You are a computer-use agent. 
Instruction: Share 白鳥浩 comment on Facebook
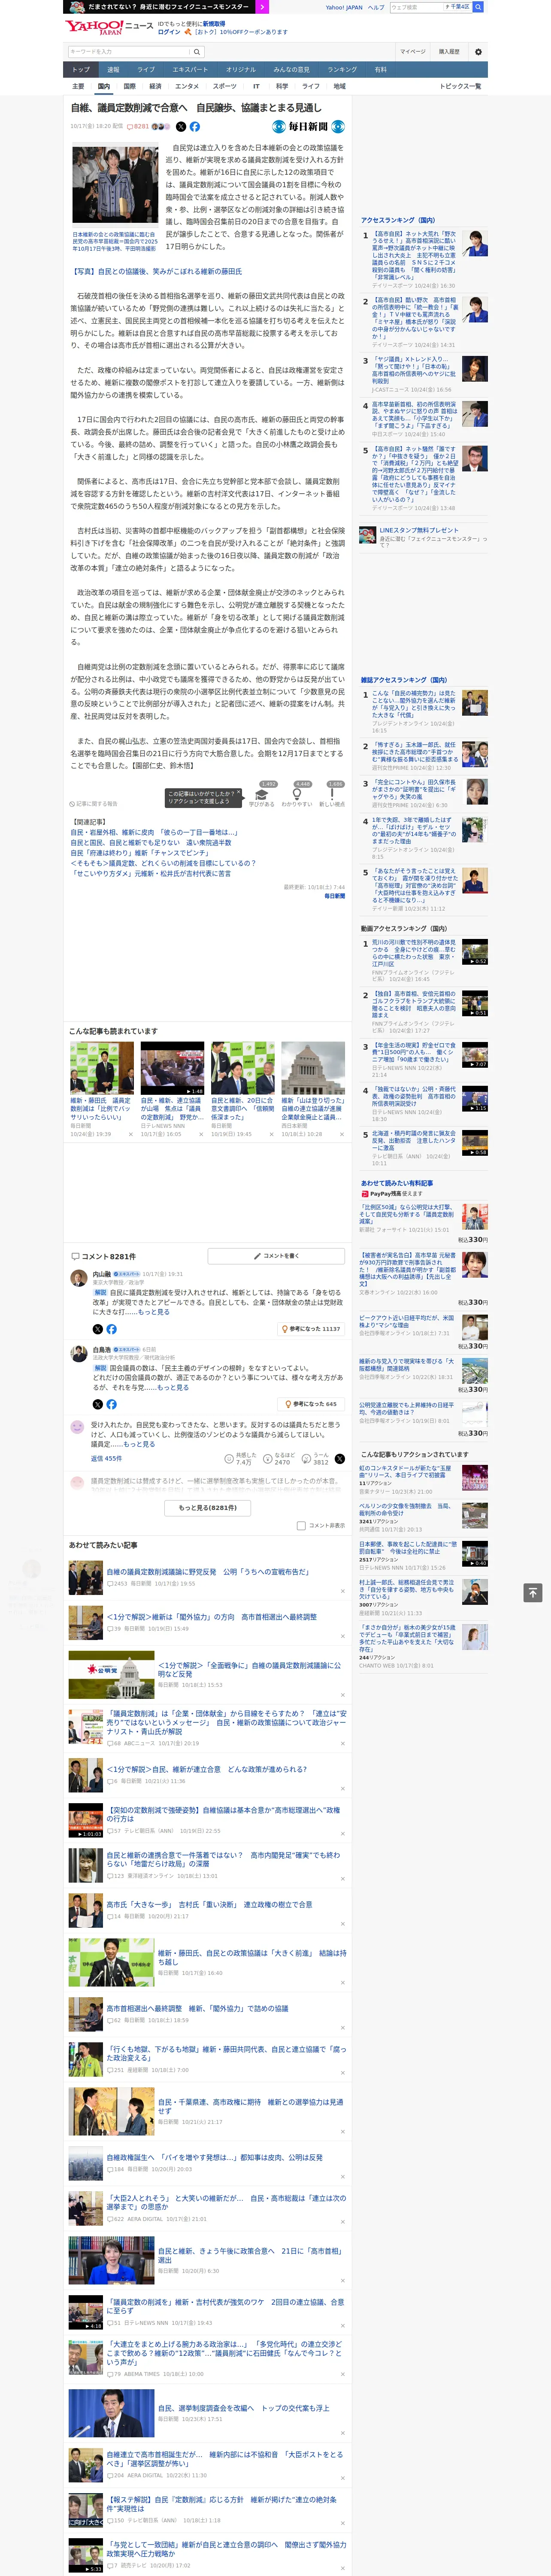coord(111,1404)
